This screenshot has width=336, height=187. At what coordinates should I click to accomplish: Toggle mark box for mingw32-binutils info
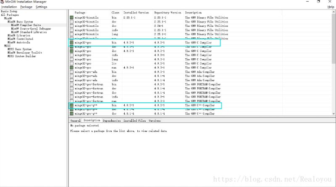pos(71,30)
